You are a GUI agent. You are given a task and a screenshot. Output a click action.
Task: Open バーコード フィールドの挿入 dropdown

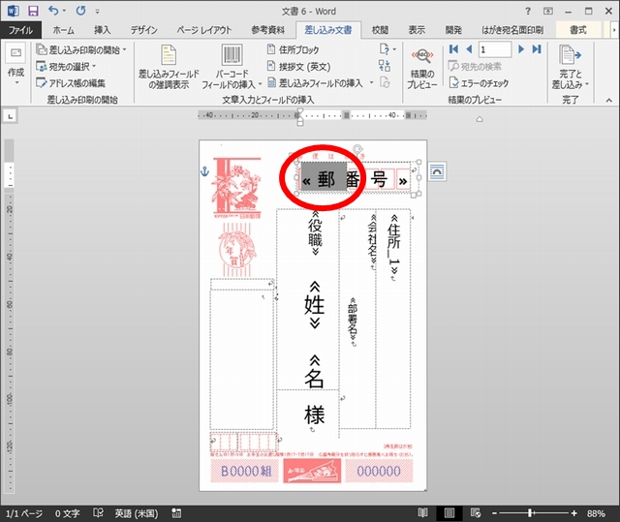232,67
